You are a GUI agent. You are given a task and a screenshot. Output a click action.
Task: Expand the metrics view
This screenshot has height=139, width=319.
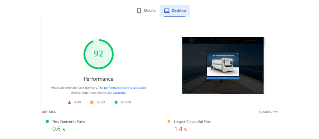268,112
